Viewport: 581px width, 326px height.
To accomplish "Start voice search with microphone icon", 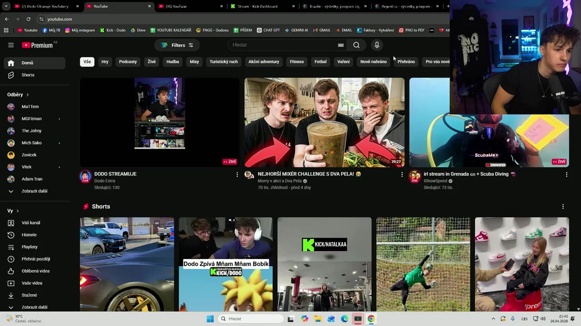I will point(377,45).
